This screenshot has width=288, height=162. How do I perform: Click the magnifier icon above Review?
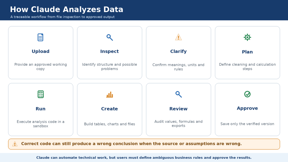[178, 94]
